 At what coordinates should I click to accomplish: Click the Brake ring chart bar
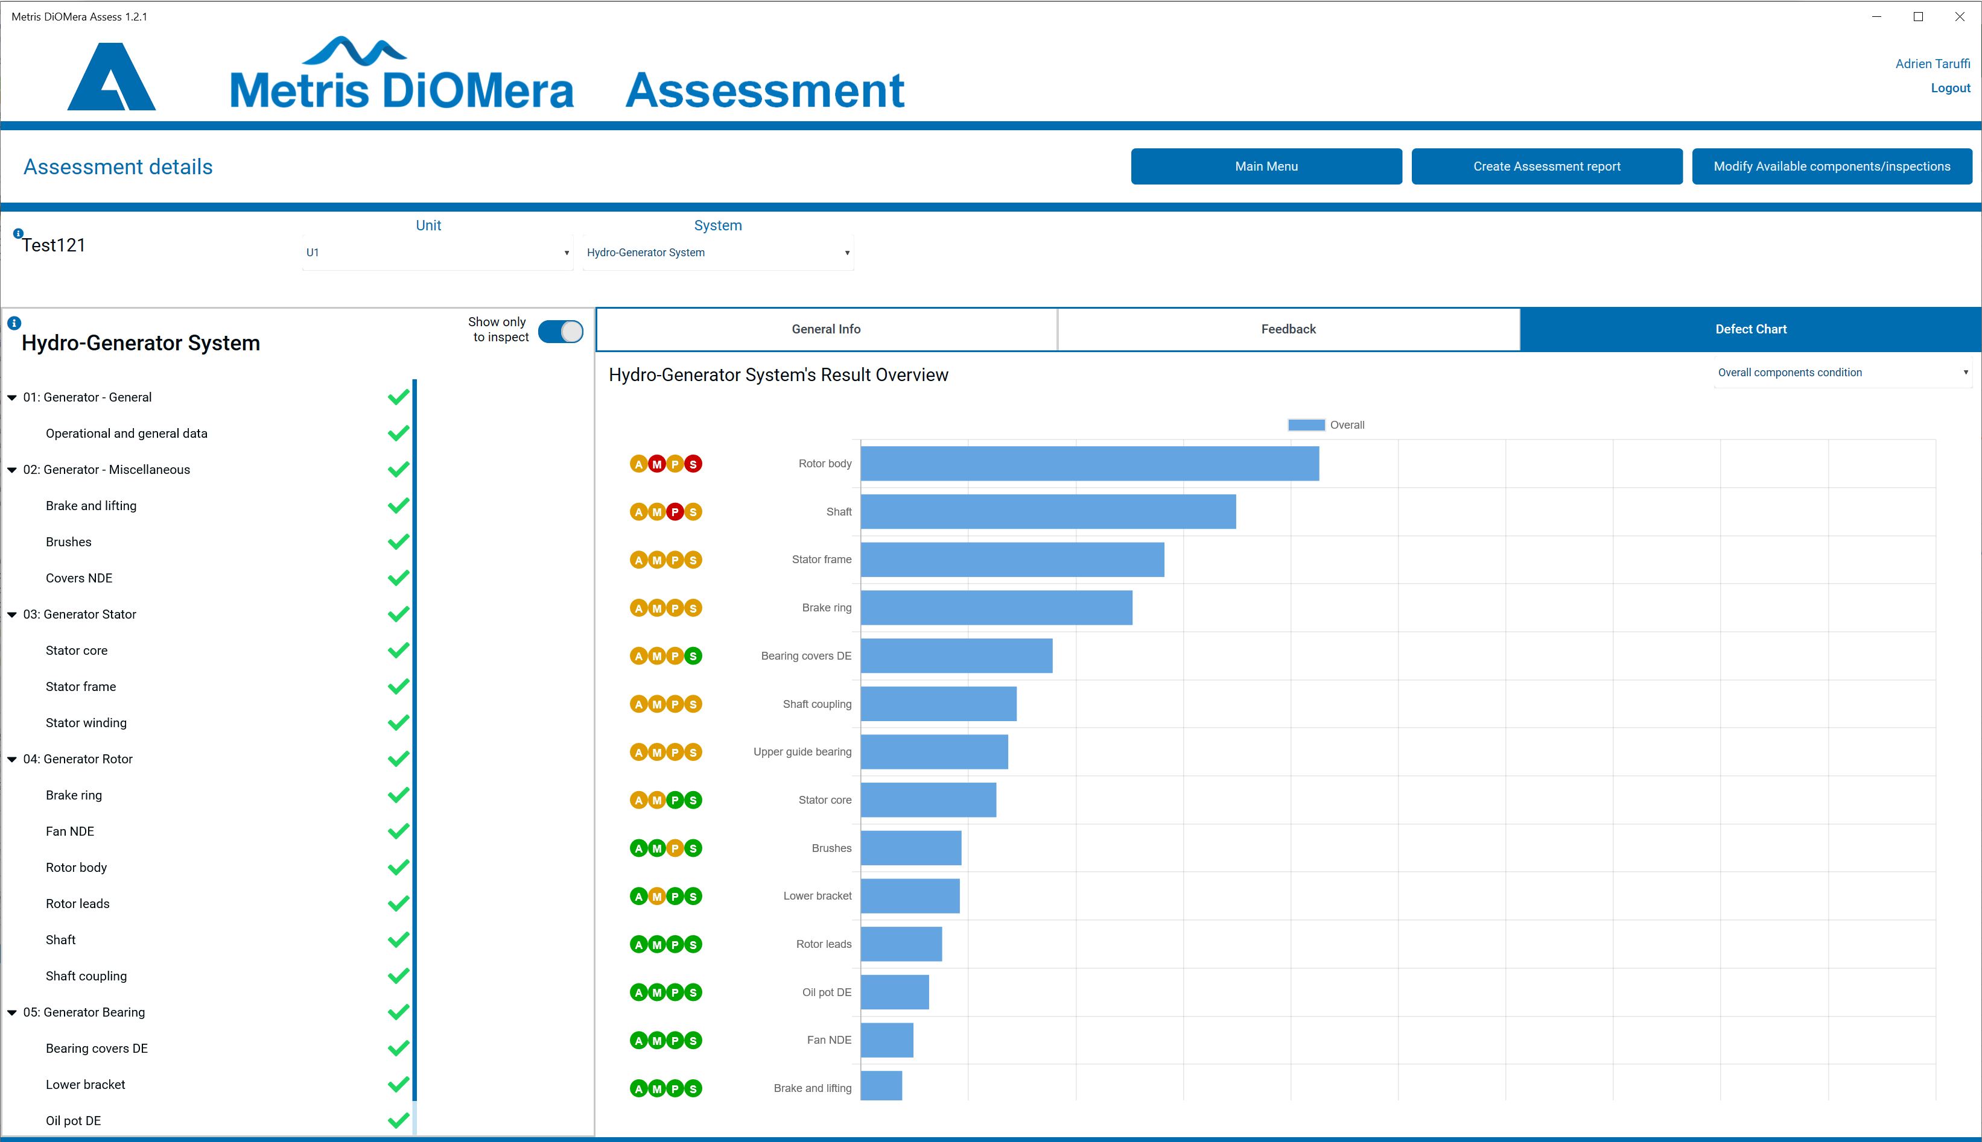[x=997, y=608]
